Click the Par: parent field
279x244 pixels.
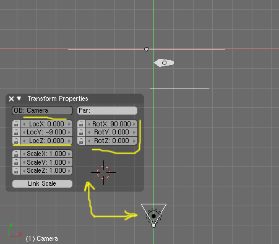tap(107, 110)
